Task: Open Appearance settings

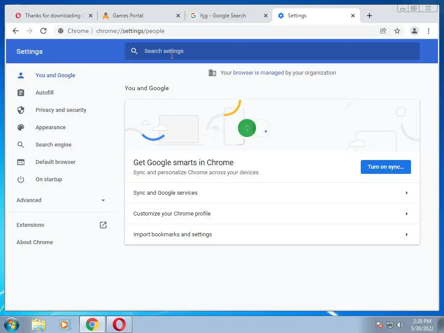Action: (x=50, y=127)
